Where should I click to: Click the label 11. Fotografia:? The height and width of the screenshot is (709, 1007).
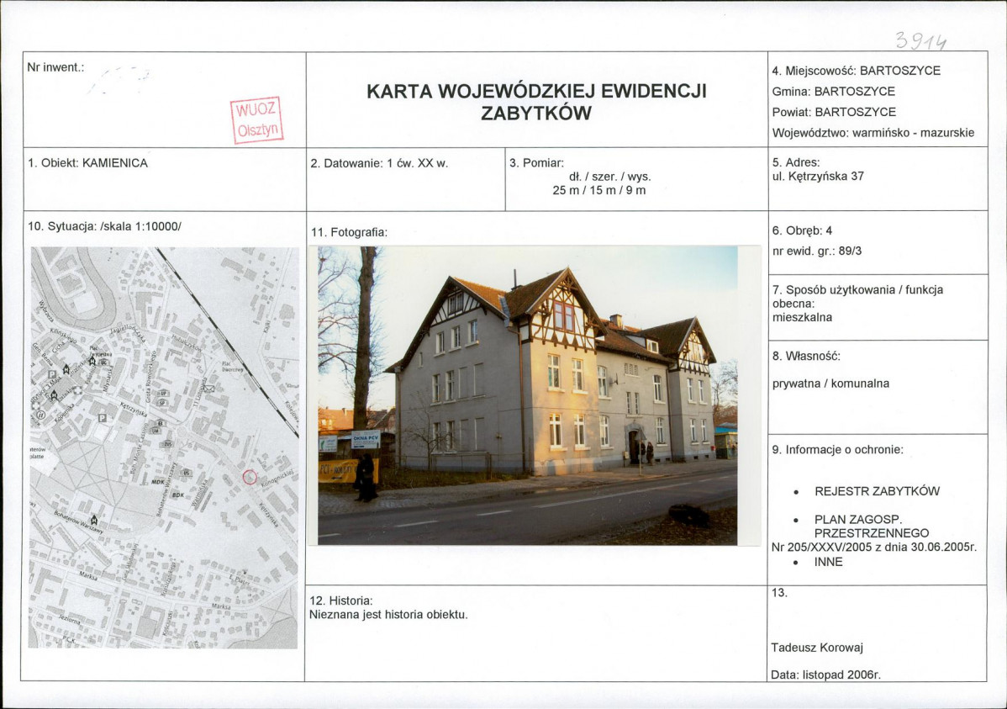pyautogui.click(x=349, y=232)
